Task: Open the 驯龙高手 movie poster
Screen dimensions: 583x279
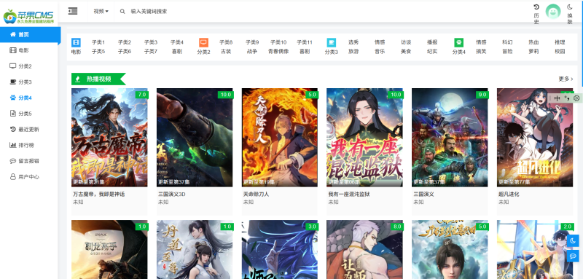Action: pyautogui.click(x=109, y=249)
